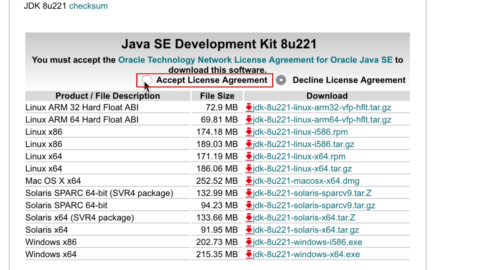Viewport: 480px width, 270px height.
Task: Click download icon for solaris-x64.tar.gz
Action: pyautogui.click(x=249, y=230)
